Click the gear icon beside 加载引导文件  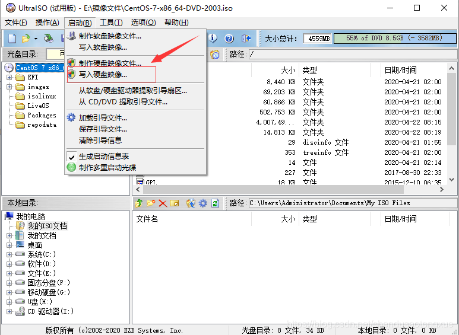[x=71, y=117]
